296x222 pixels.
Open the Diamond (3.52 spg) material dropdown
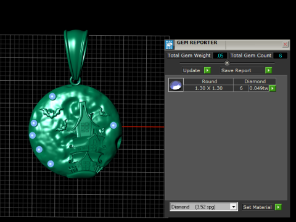point(234,207)
